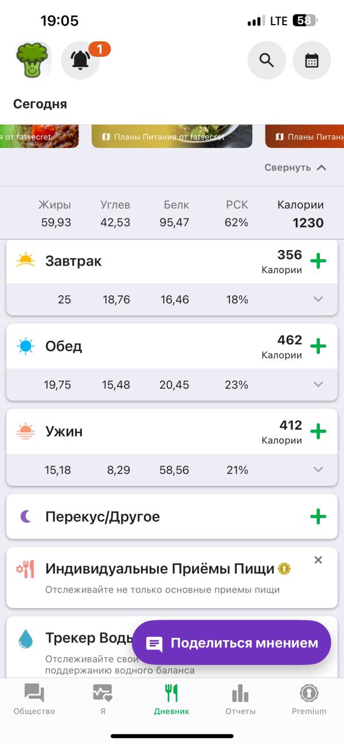Tap the search magnifier icon

click(267, 60)
